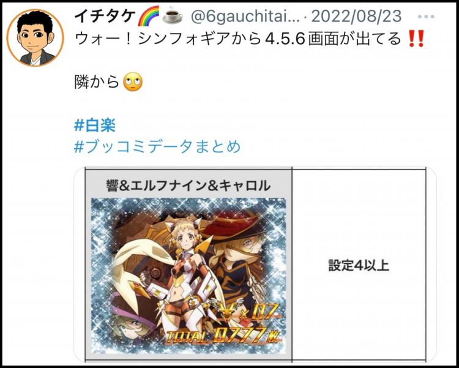Viewport: 459px width, 368px height.
Task: Click the rainbow emoji beside the display name
Action: point(149,16)
